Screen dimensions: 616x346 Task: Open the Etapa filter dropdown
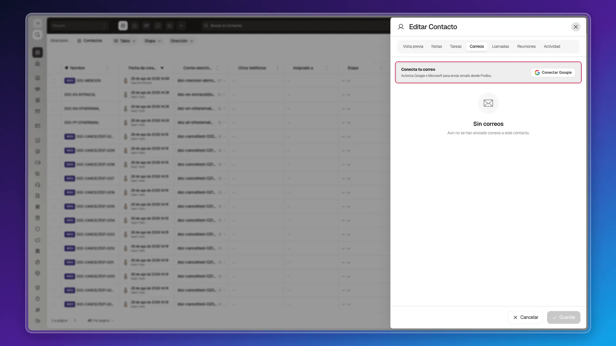pos(153,41)
